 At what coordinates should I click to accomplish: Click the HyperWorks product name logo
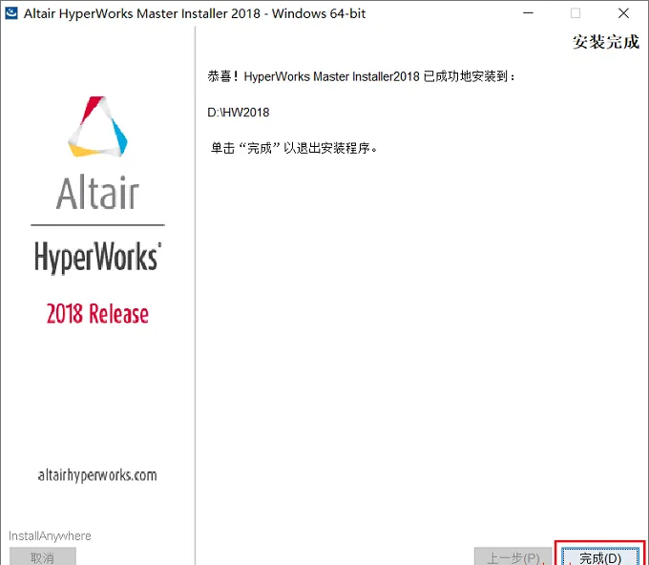(97, 257)
